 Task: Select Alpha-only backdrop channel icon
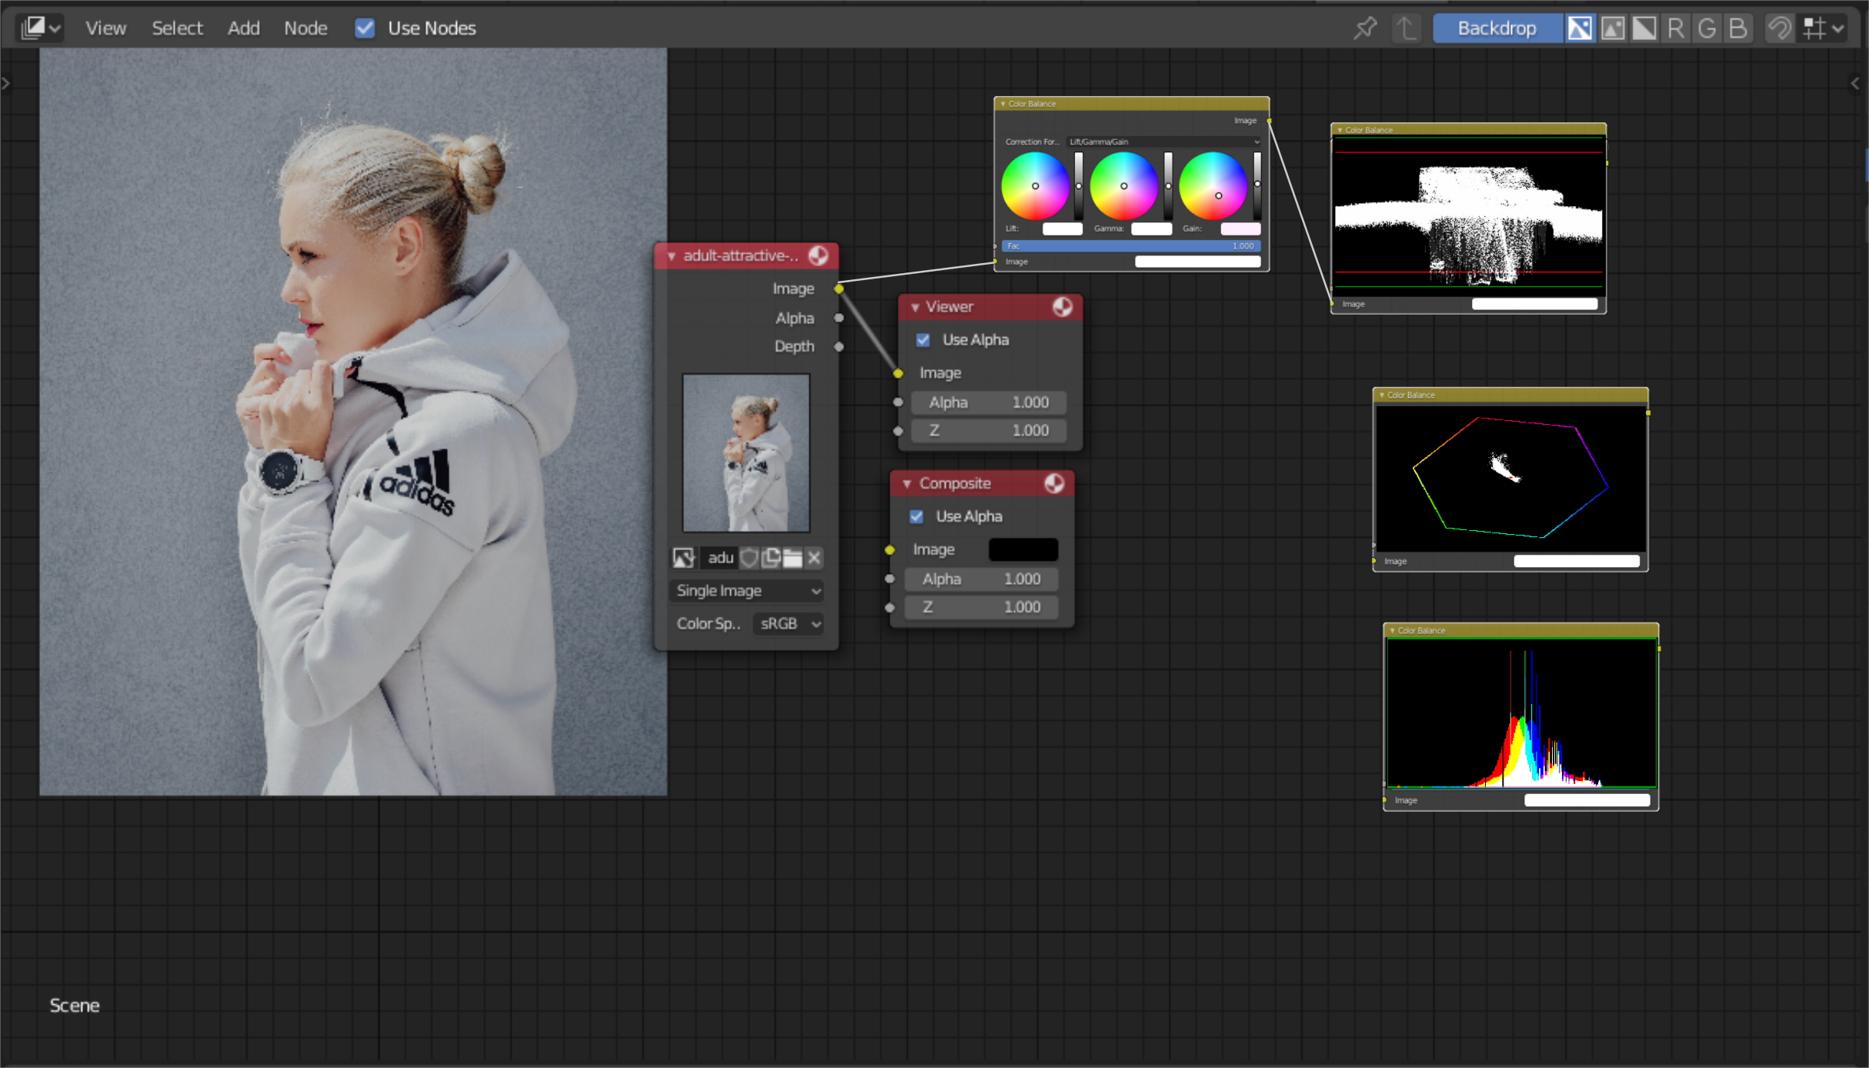click(x=1644, y=28)
